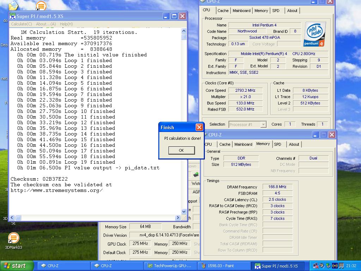Switch to Mainboard tab in upper CPU-Z
Screen dimensions: 361x271
point(241,11)
